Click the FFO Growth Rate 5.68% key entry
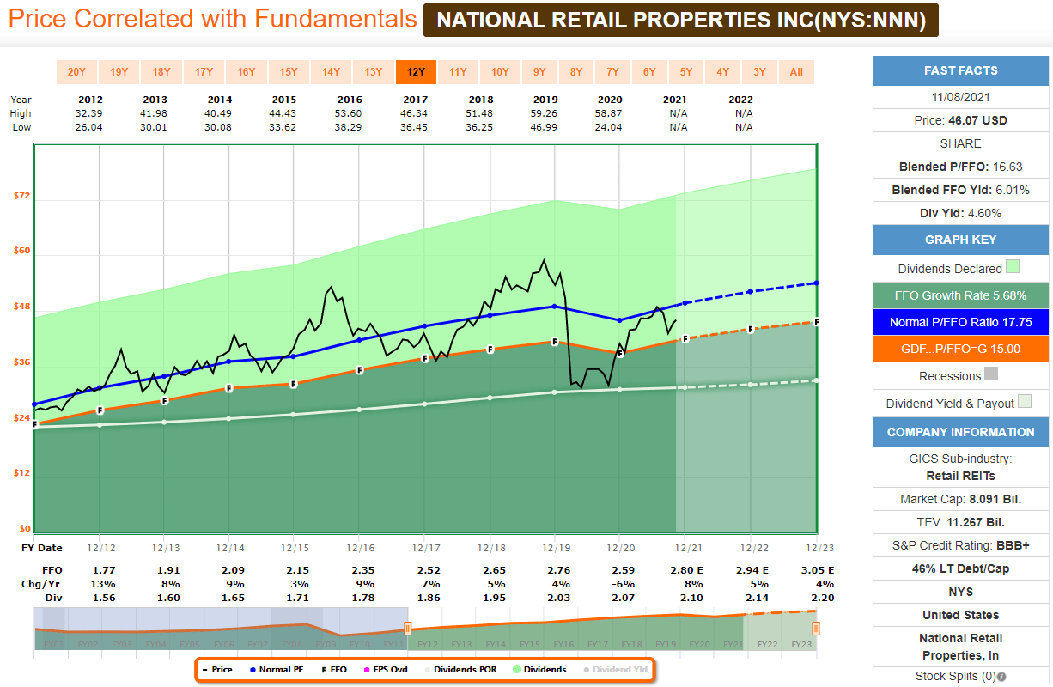The image size is (1053, 687). (960, 295)
